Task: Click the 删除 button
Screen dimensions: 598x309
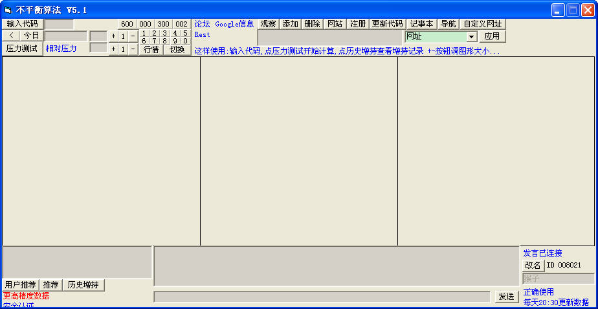Action: click(x=313, y=24)
